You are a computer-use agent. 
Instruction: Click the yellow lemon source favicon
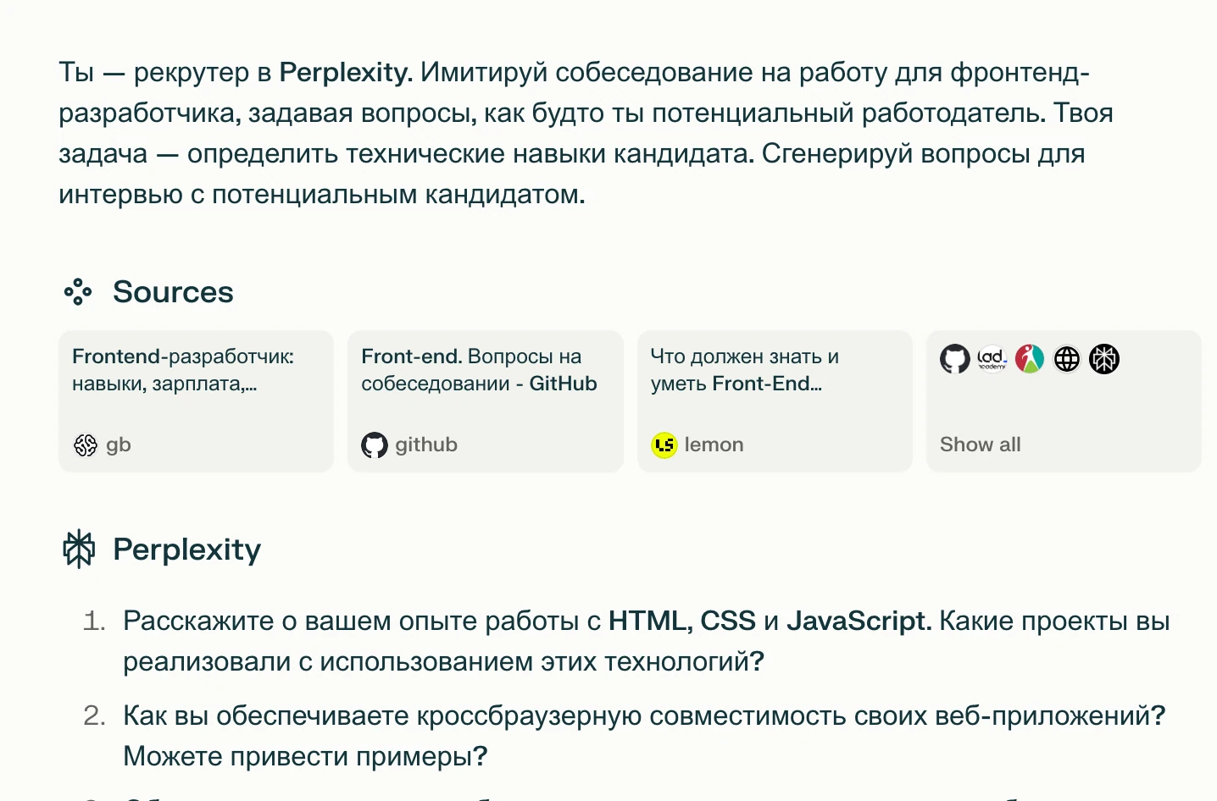(664, 445)
